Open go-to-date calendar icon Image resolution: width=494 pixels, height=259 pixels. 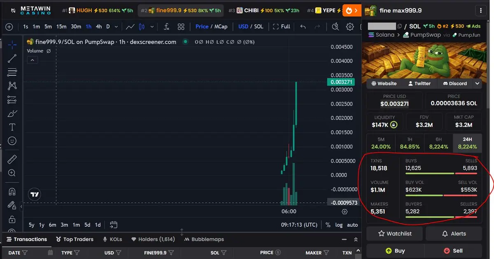(x=114, y=225)
